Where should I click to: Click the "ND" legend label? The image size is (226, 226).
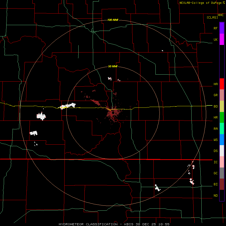215,196
